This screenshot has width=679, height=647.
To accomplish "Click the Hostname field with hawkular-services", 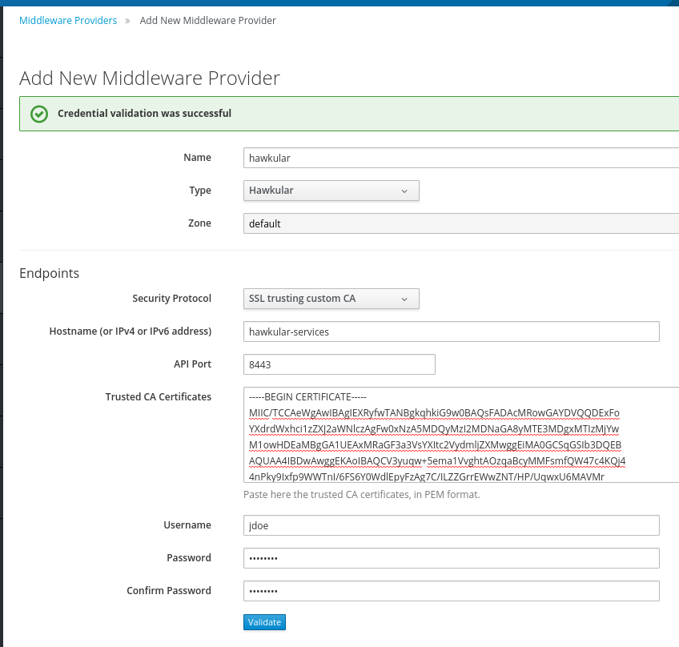I will (x=452, y=332).
